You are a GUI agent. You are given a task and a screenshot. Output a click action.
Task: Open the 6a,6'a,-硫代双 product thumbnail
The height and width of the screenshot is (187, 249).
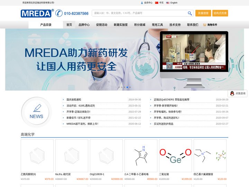[x=72, y=156]
